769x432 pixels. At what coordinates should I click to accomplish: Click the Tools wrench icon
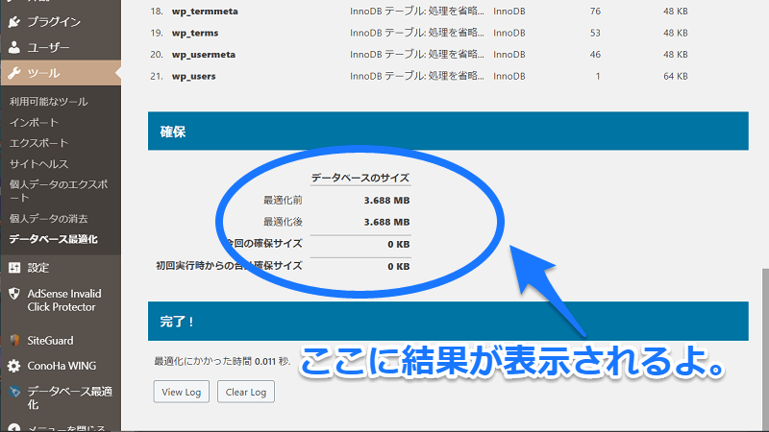point(13,73)
